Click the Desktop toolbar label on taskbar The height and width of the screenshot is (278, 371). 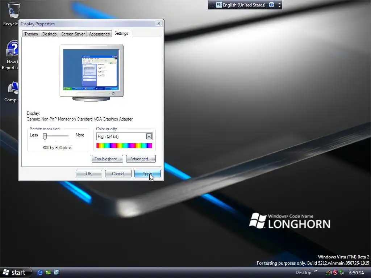(303, 273)
